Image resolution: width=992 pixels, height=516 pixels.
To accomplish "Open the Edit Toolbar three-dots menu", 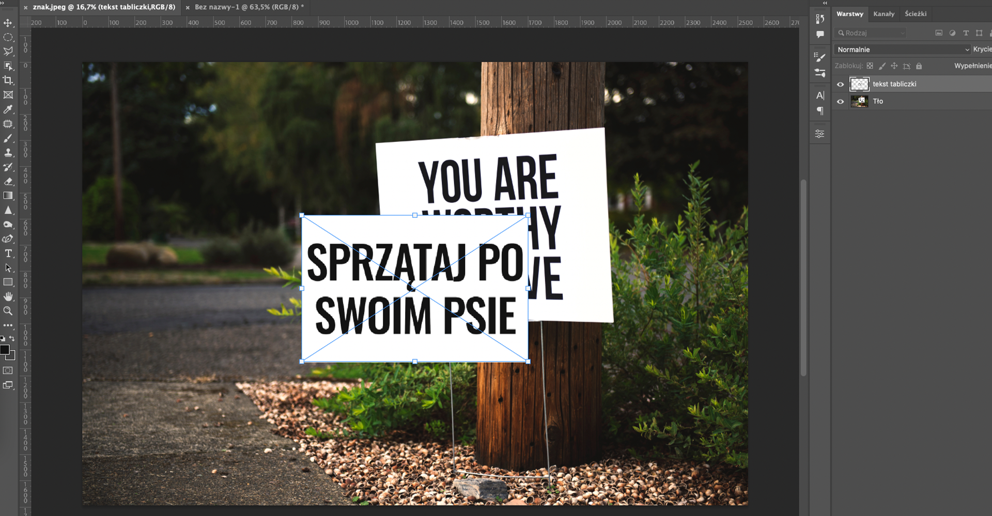I will pyautogui.click(x=8, y=326).
